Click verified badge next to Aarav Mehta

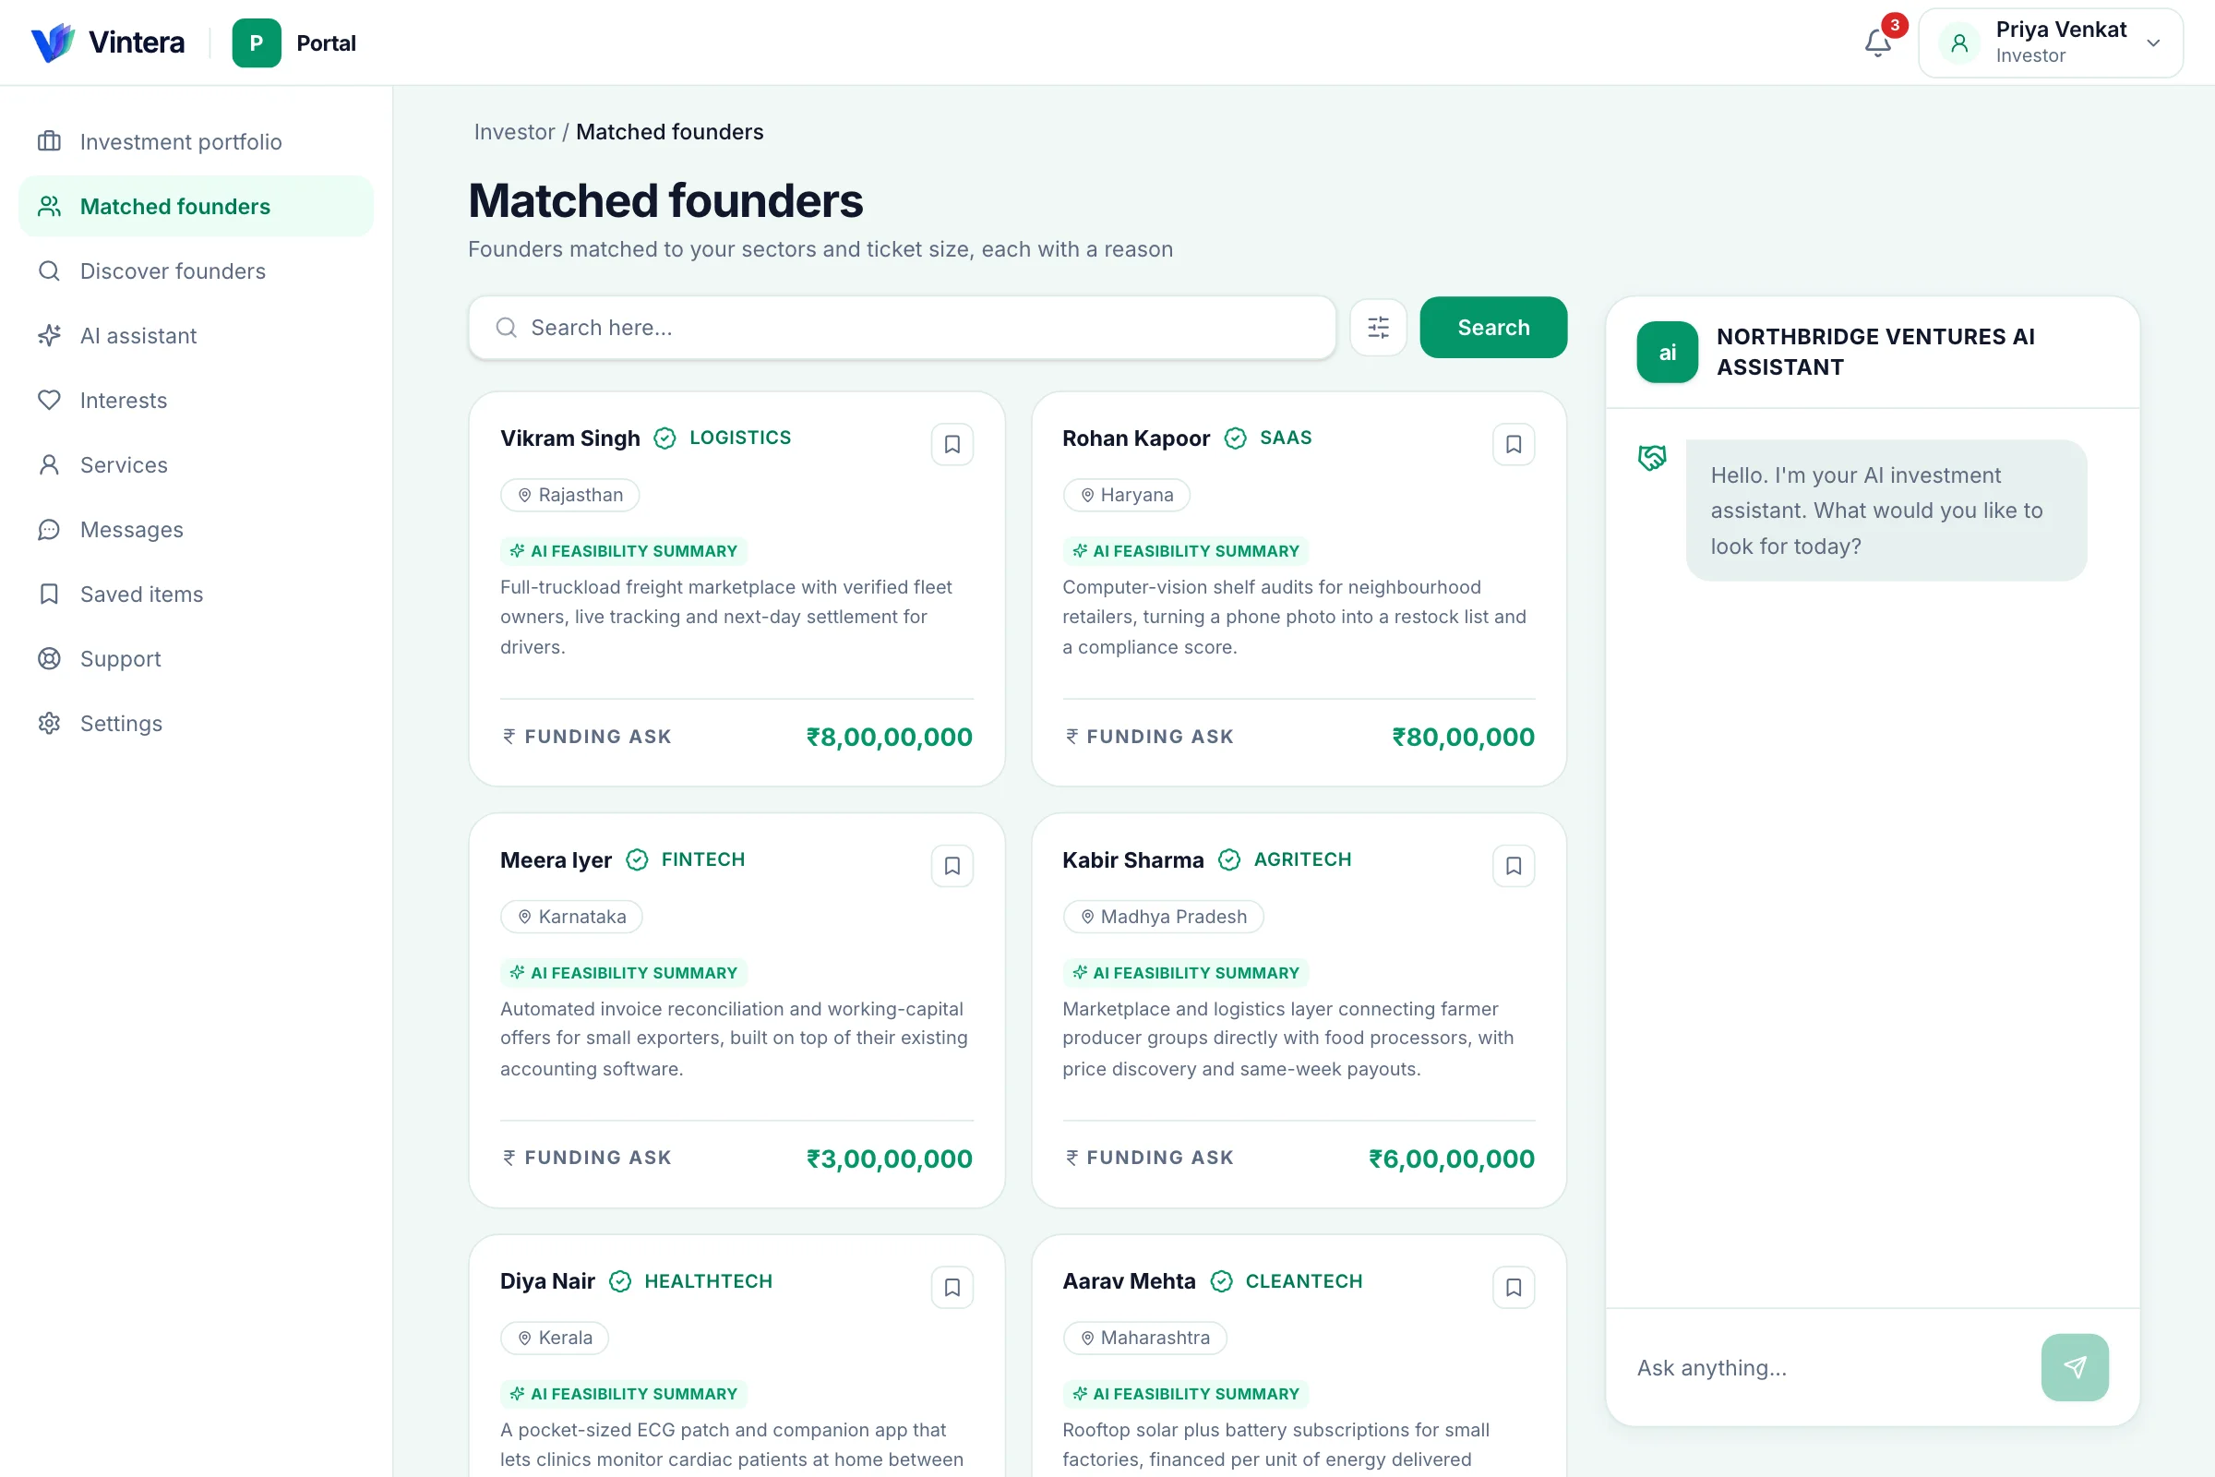(1221, 1281)
